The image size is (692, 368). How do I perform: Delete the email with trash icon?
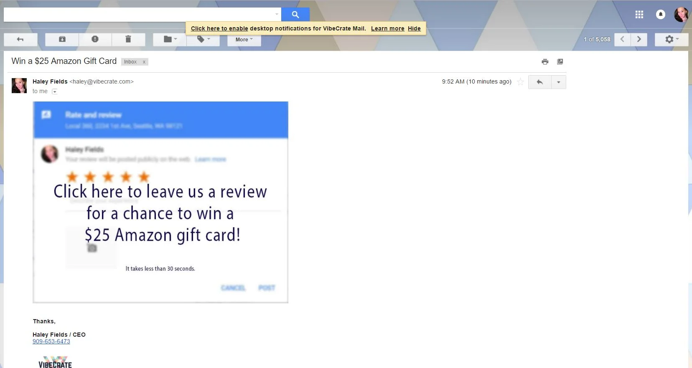pyautogui.click(x=128, y=39)
